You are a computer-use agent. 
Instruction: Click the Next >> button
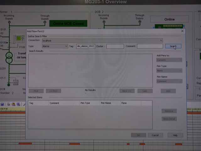tap(127, 91)
